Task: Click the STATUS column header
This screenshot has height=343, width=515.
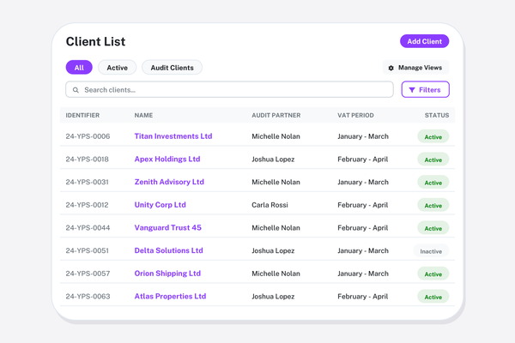Action: click(437, 115)
